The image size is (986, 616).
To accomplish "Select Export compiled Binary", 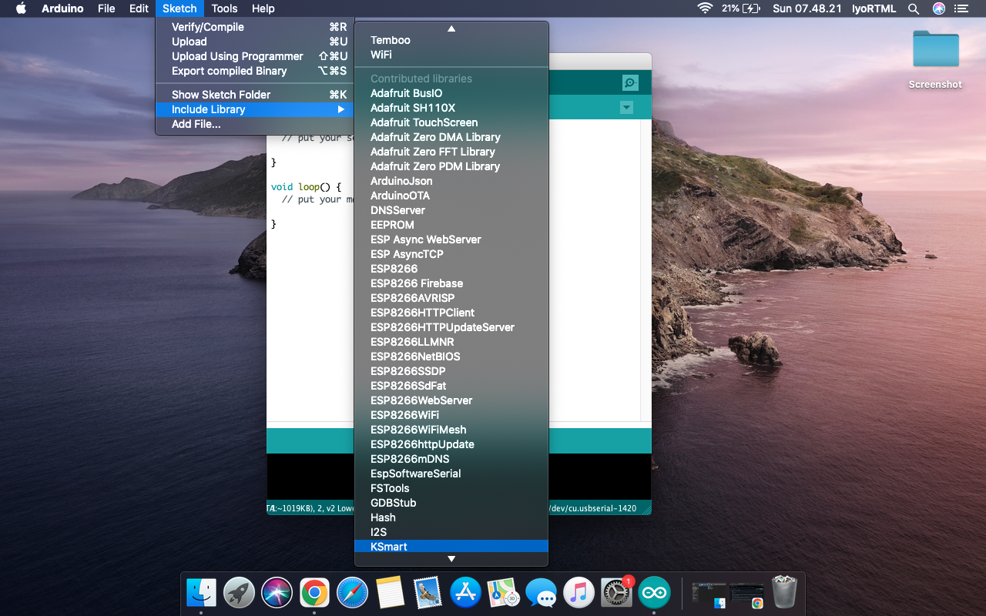I will [x=255, y=71].
